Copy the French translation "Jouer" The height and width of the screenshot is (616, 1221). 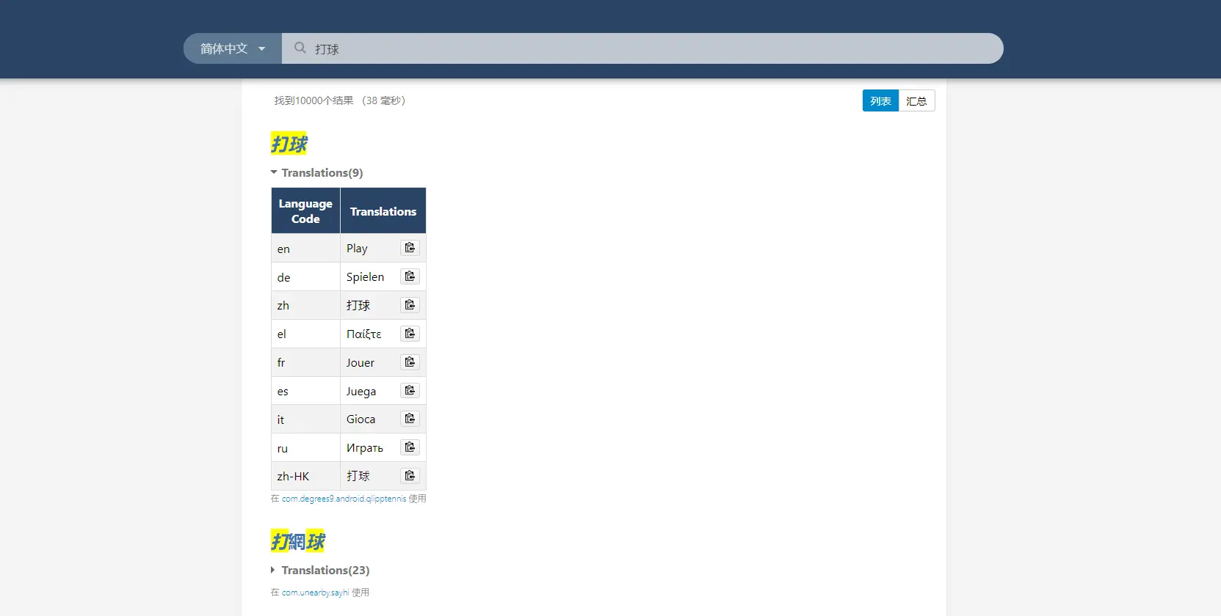(410, 362)
